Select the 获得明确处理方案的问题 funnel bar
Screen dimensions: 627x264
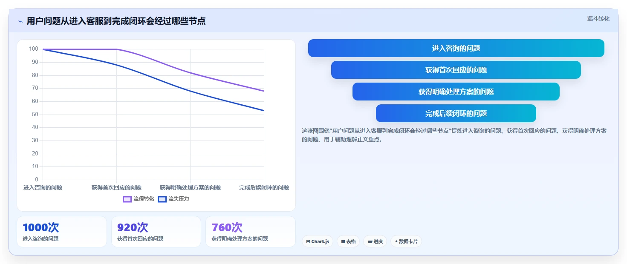pyautogui.click(x=456, y=92)
